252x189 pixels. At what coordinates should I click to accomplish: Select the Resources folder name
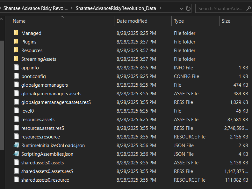coord(32,51)
